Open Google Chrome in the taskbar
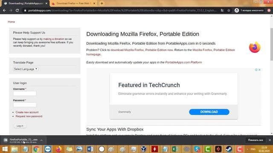Viewport: 273px width, 153px height. pos(36,149)
